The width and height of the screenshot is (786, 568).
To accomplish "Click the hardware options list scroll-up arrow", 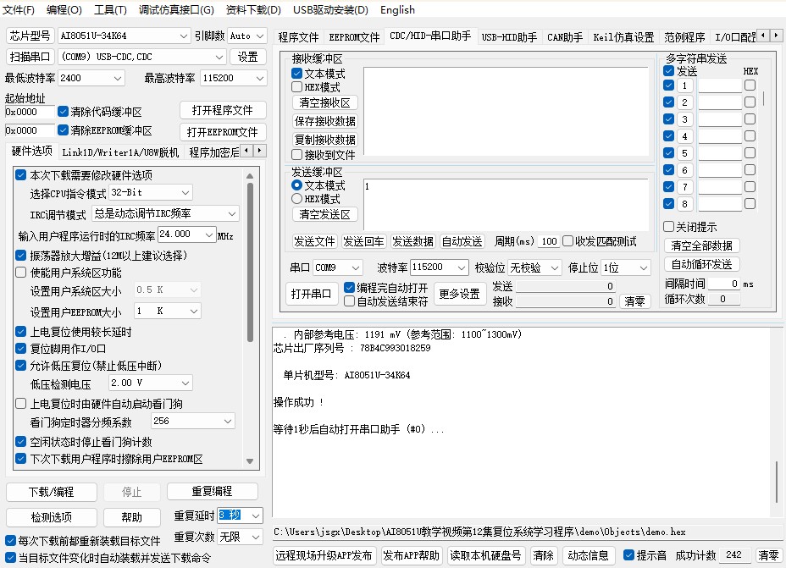I will [x=250, y=176].
